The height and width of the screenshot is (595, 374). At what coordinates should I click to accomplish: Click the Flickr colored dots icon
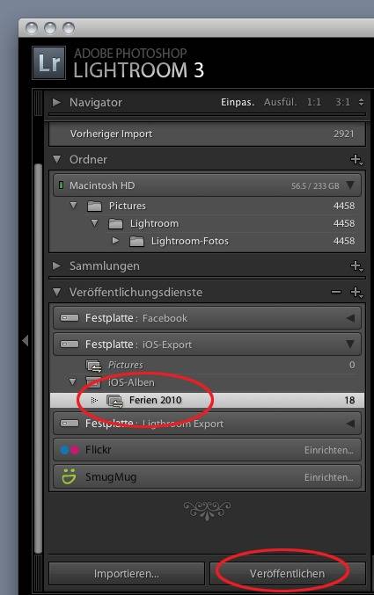coord(70,450)
